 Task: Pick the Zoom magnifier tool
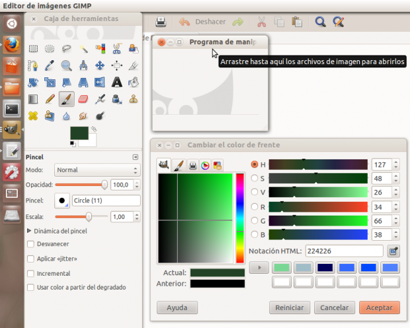[x=66, y=65]
